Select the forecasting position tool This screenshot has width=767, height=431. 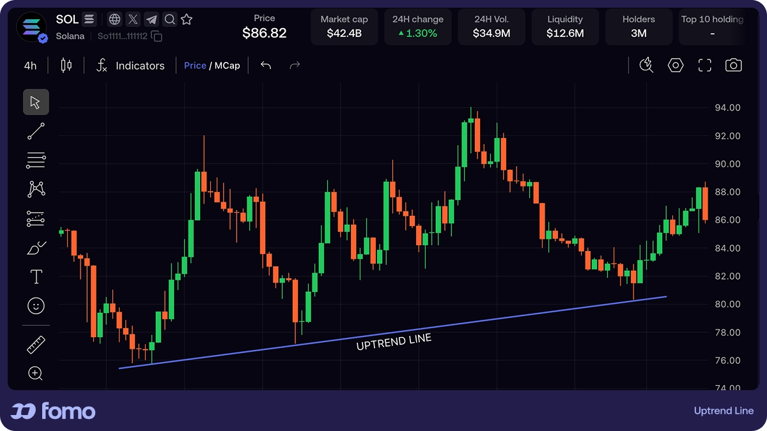36,218
